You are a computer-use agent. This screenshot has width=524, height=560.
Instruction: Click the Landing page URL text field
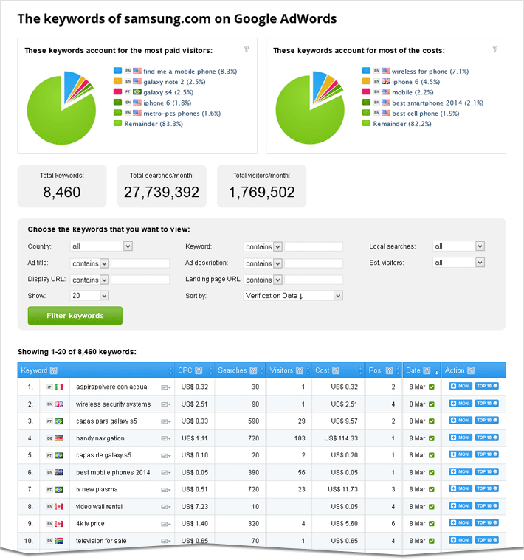[x=314, y=280]
